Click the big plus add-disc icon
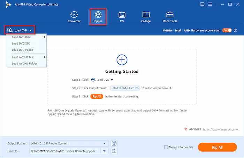This screenshot has width=244, height=158. [122, 60]
